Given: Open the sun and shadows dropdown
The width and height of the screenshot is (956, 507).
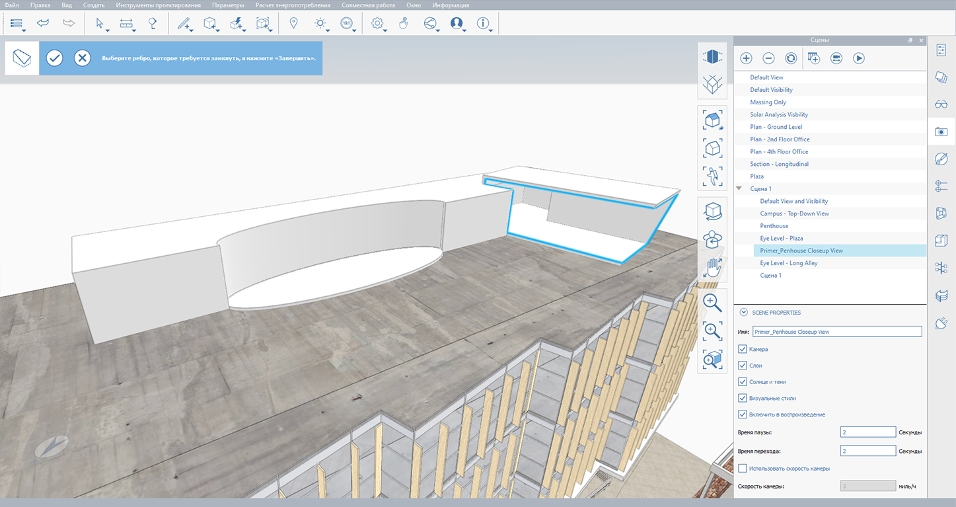Looking at the screenshot, I should (x=321, y=24).
